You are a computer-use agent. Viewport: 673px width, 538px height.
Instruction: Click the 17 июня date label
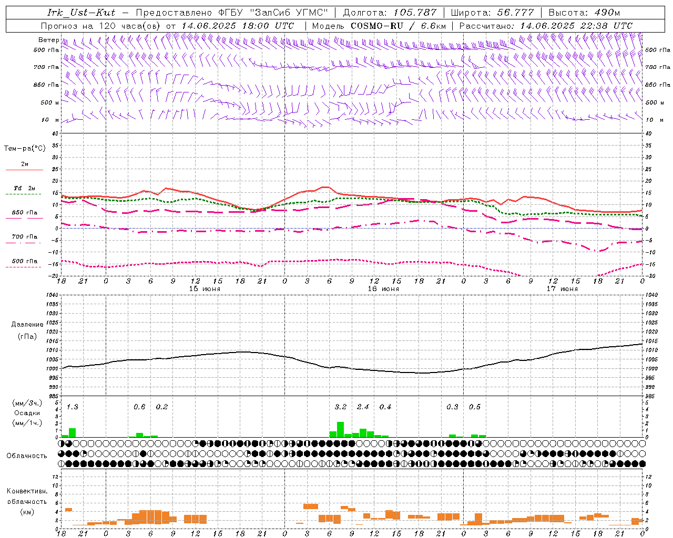pyautogui.click(x=562, y=289)
